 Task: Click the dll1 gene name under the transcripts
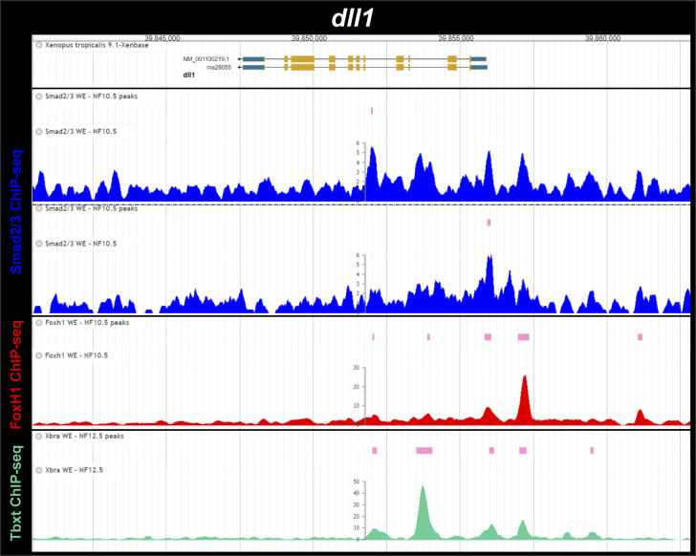189,75
